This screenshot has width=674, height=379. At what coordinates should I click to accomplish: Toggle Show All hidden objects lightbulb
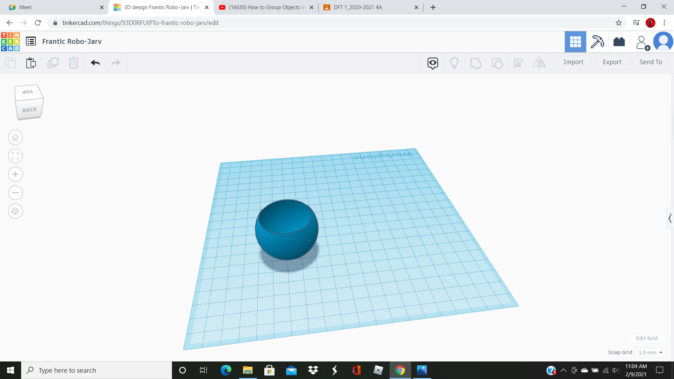(454, 63)
